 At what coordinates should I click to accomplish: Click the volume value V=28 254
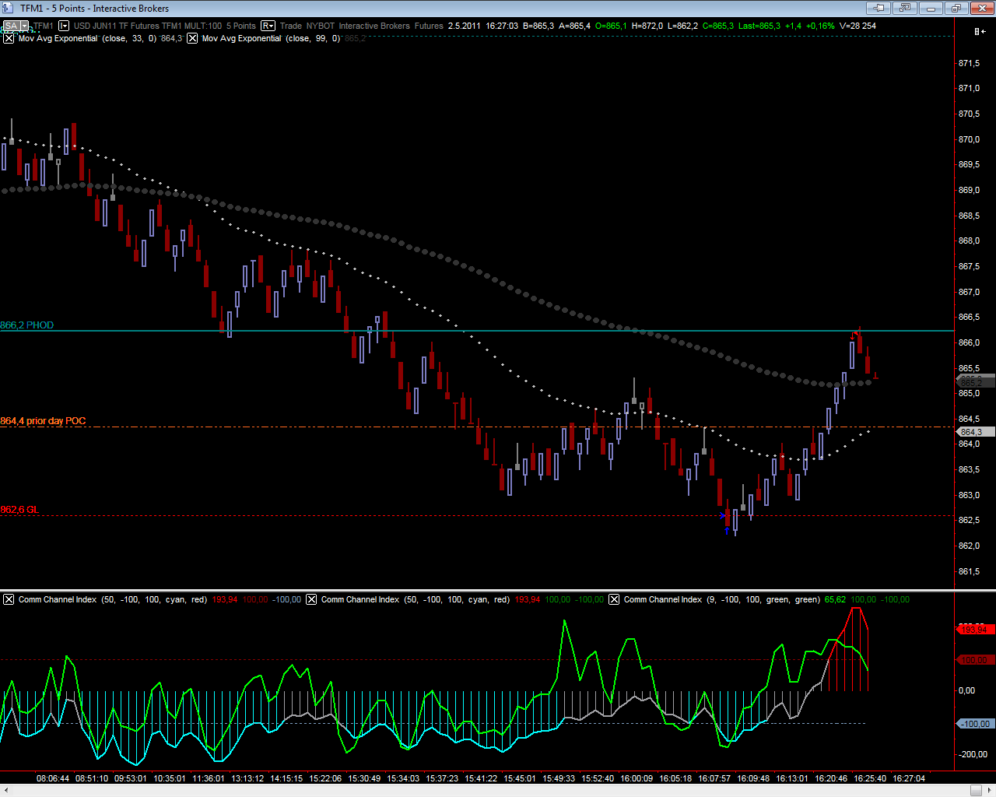(857, 26)
